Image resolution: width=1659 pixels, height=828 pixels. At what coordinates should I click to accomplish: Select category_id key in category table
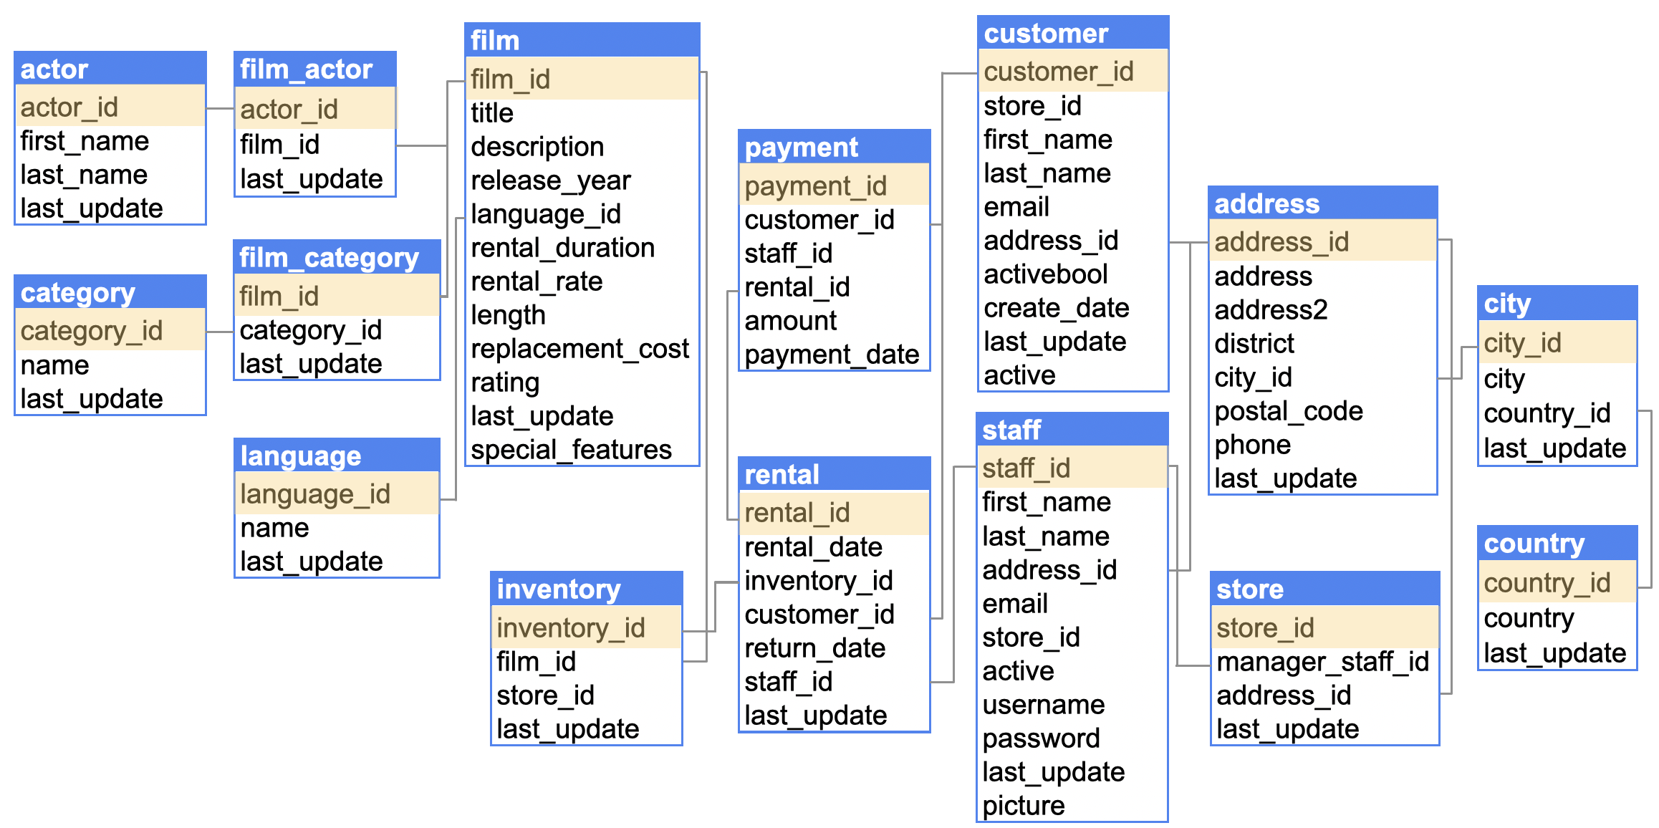pos(92,331)
